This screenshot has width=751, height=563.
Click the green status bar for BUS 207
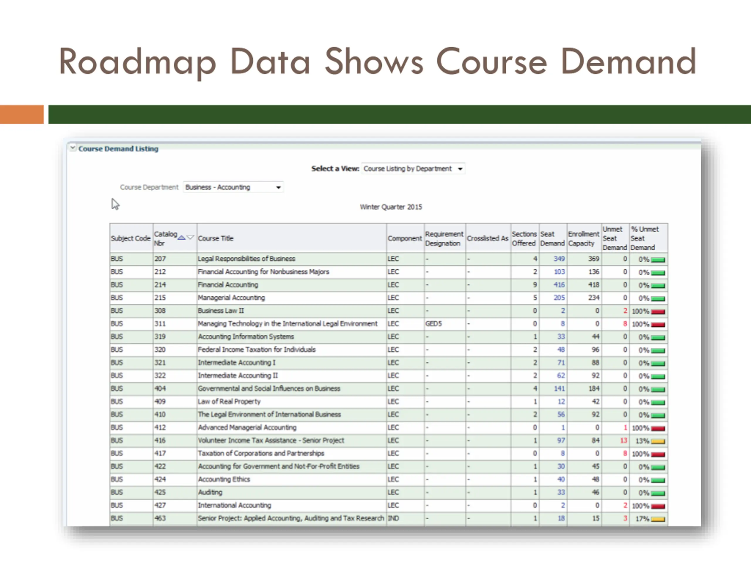point(658,260)
